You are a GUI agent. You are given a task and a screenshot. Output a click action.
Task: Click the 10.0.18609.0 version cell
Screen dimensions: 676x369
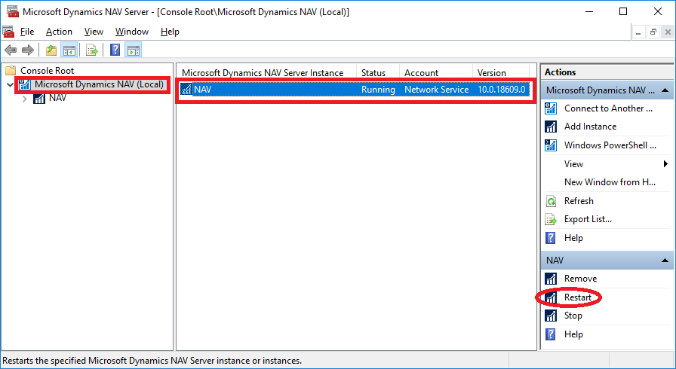click(x=502, y=90)
